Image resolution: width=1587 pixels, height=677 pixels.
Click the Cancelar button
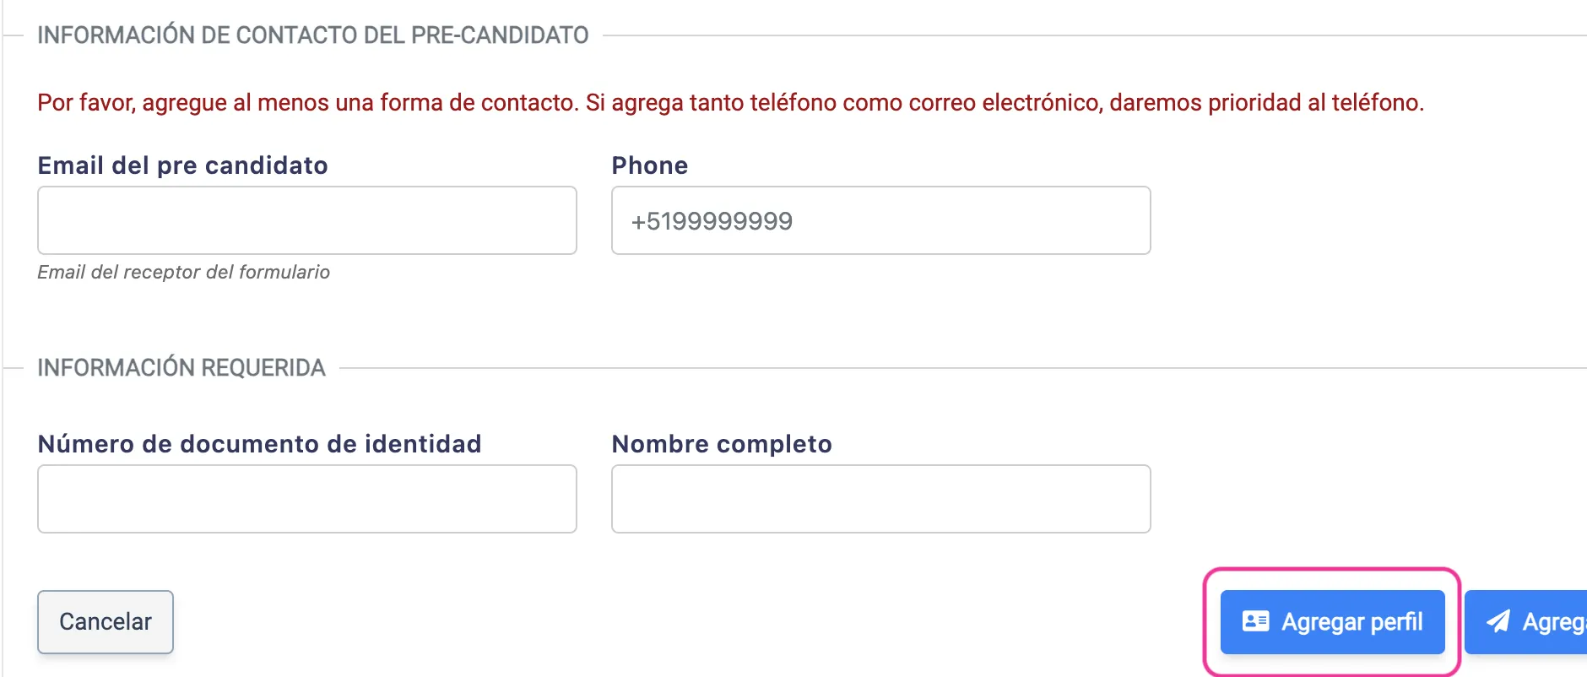click(x=105, y=622)
